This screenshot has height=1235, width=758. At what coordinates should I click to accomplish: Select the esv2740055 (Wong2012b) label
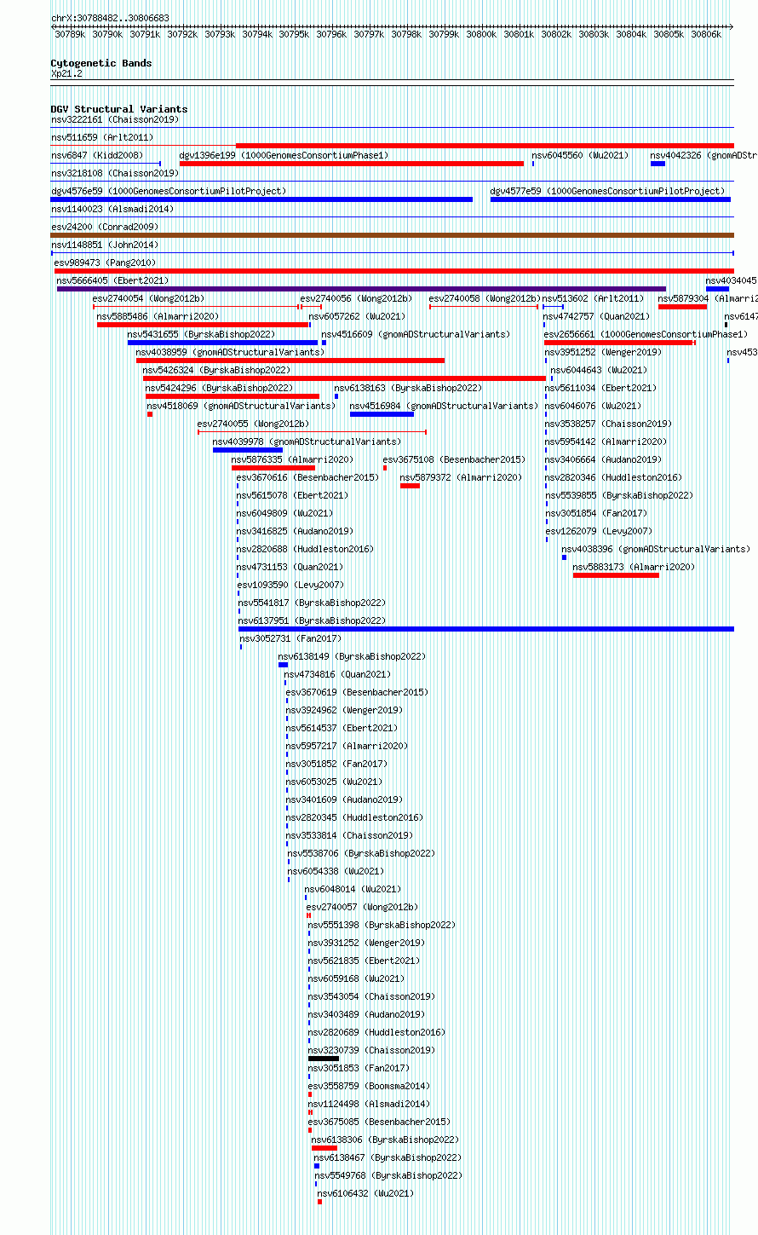pos(253,424)
